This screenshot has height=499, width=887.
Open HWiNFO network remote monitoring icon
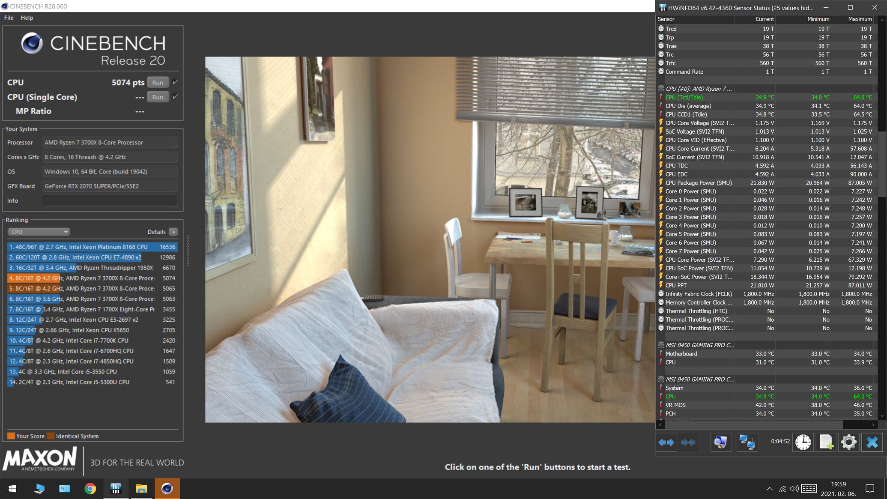pos(747,442)
